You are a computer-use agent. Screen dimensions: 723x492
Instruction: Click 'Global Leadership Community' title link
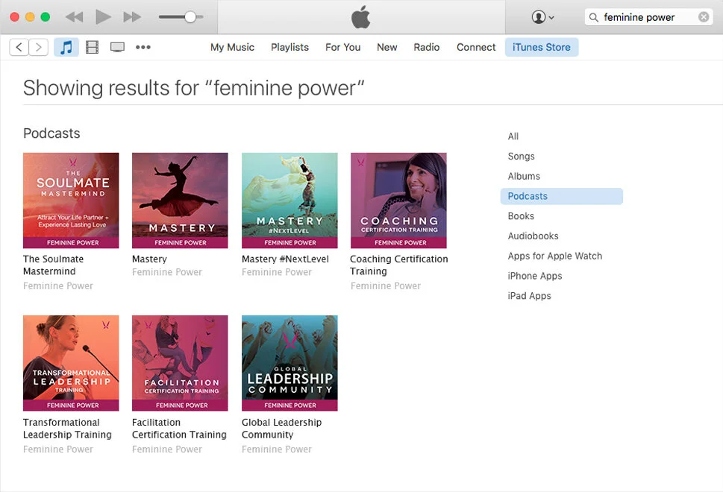point(281,429)
